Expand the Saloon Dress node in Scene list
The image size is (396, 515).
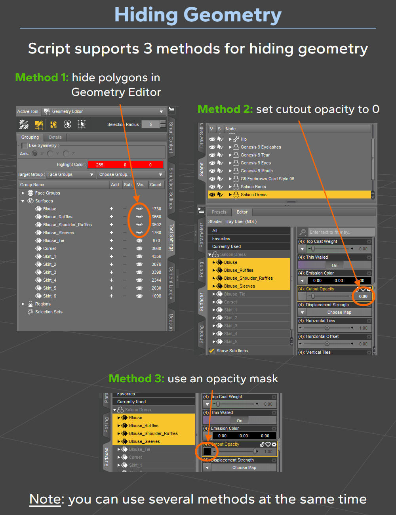pyautogui.click(x=230, y=194)
